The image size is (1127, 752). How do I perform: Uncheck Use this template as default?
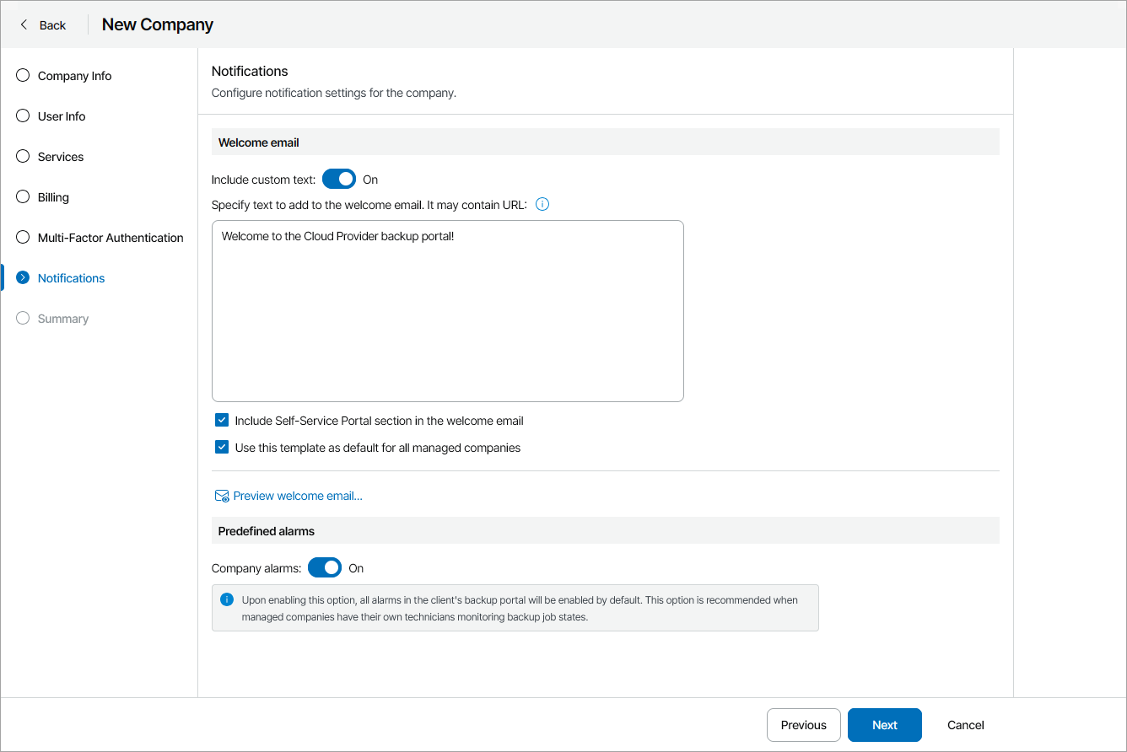pos(221,447)
